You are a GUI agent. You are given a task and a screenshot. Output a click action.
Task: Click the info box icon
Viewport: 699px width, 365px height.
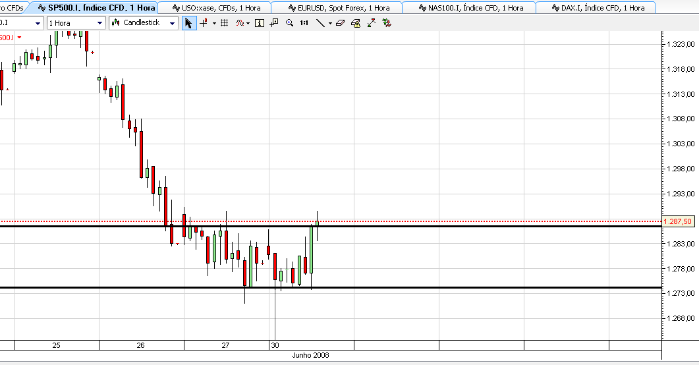point(260,22)
